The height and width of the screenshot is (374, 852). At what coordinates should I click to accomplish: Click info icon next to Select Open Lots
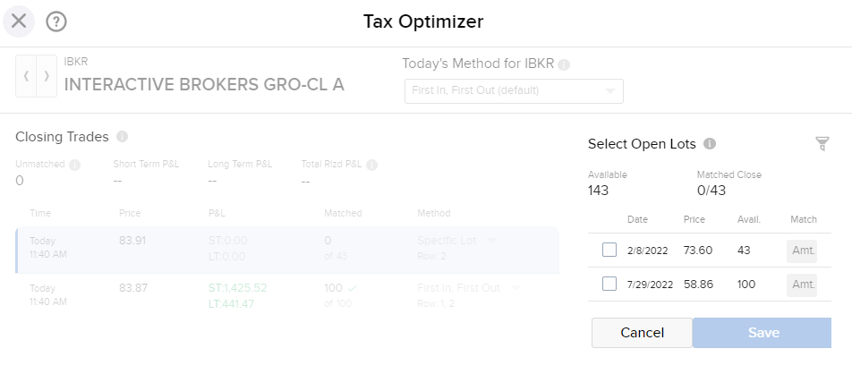coord(709,144)
